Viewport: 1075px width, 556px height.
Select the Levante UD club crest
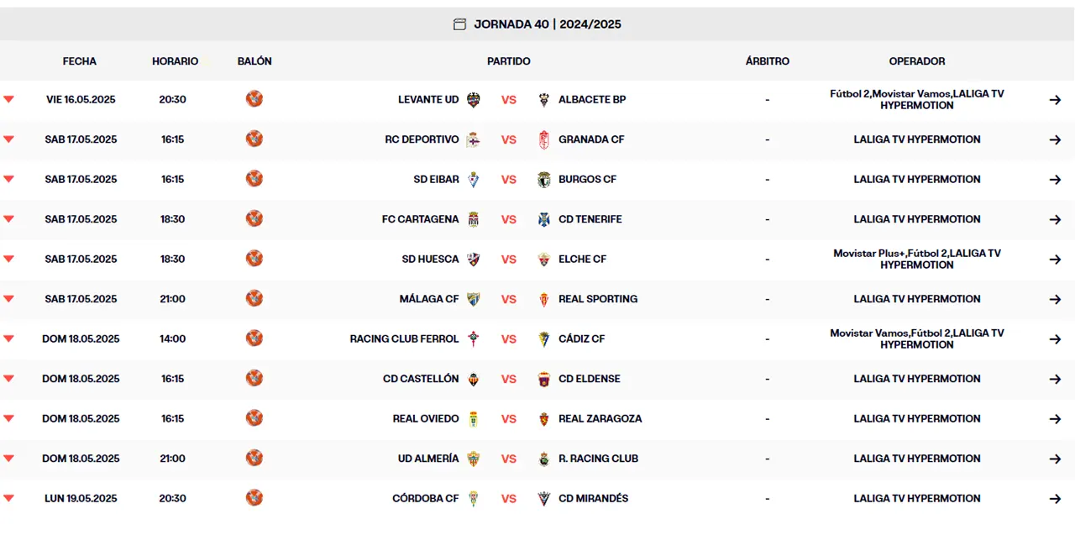(473, 99)
